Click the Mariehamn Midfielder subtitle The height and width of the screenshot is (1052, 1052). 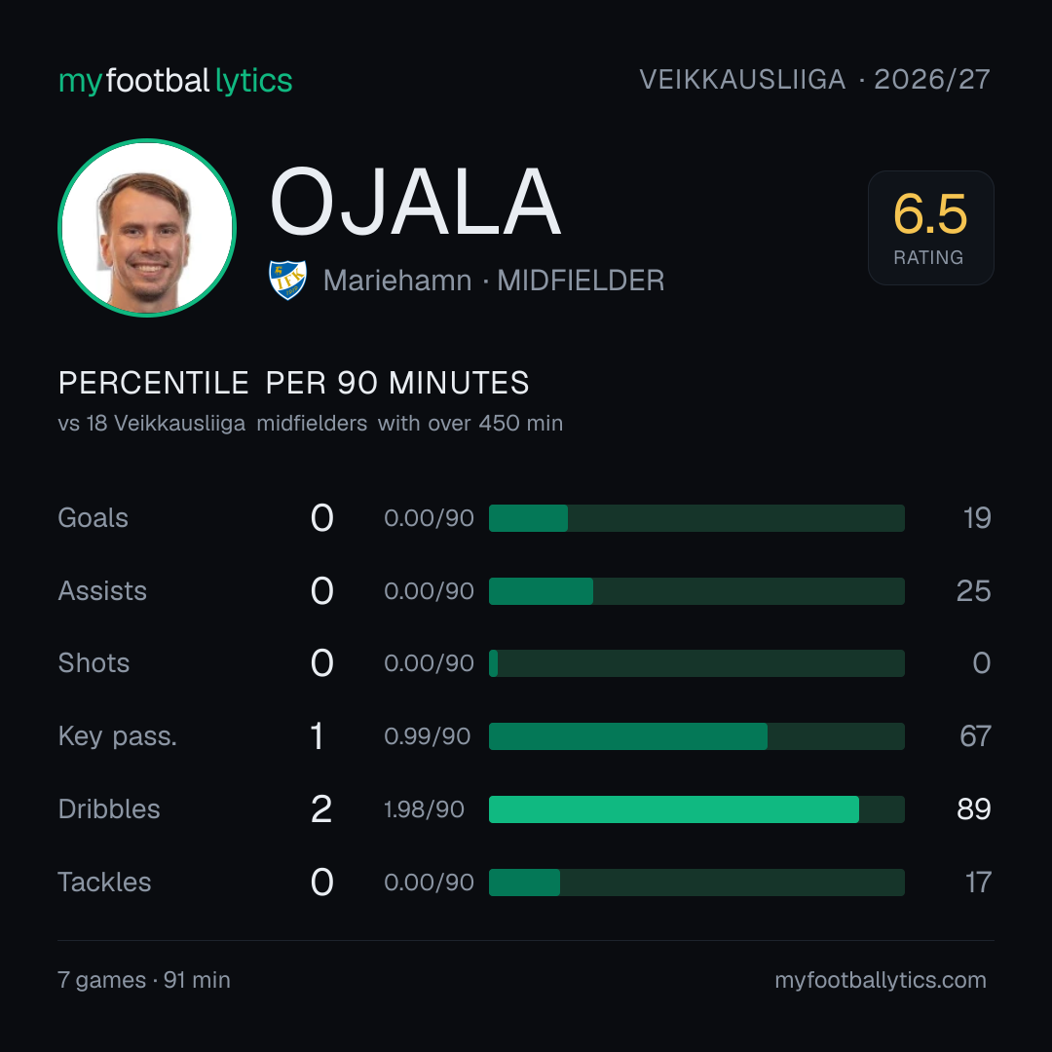[x=494, y=281]
